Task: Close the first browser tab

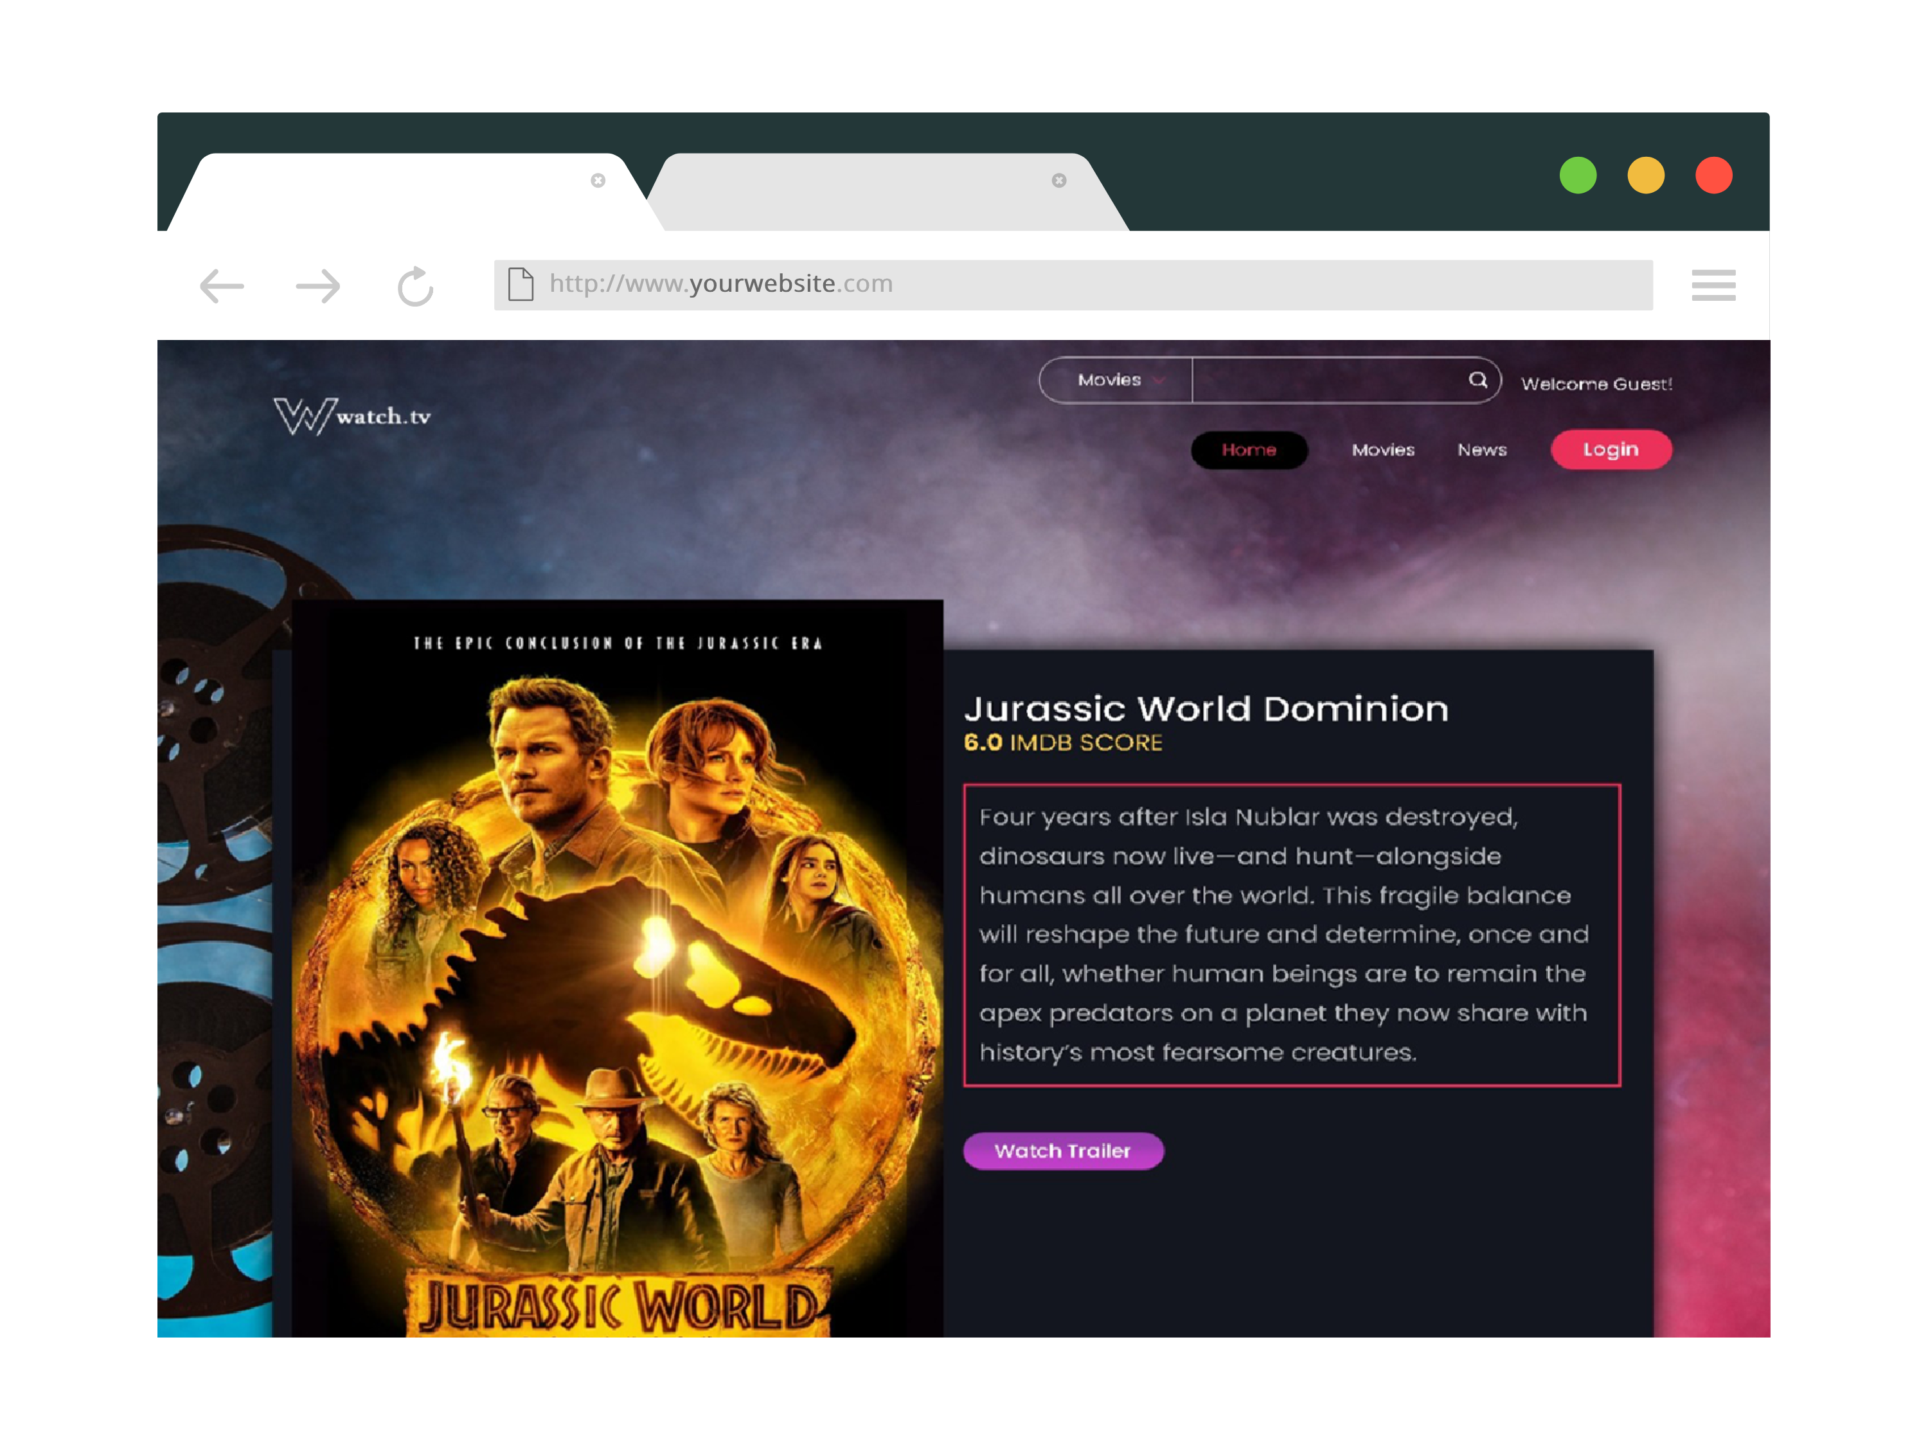Action: pyautogui.click(x=598, y=181)
